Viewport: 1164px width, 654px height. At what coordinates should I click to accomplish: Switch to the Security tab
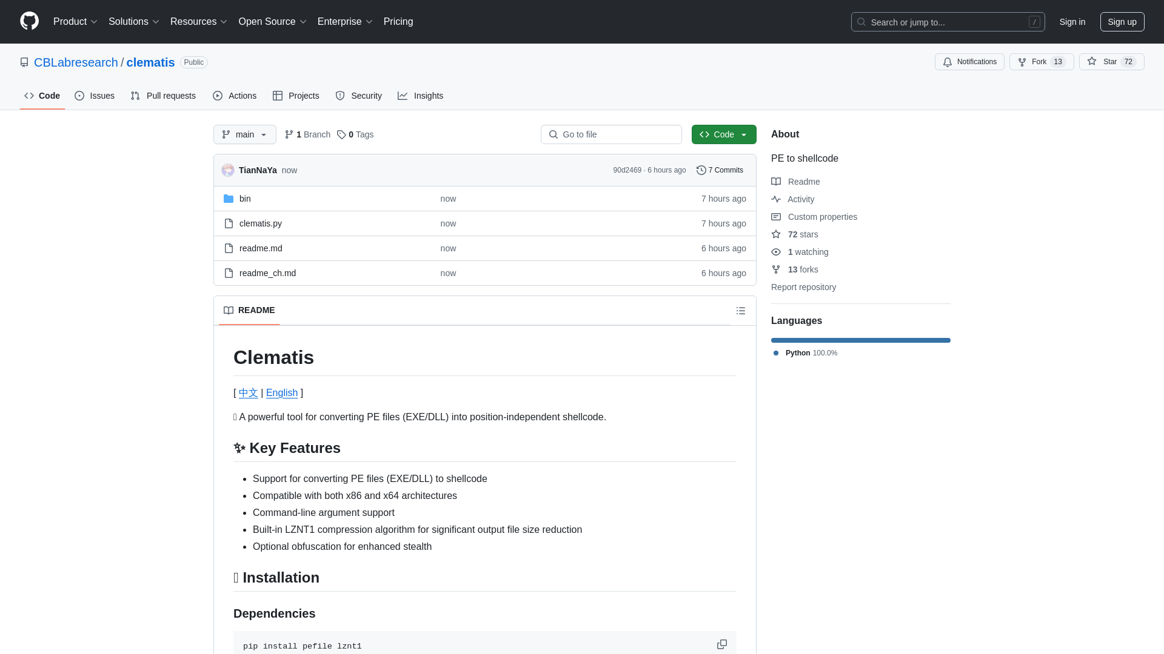pyautogui.click(x=359, y=96)
